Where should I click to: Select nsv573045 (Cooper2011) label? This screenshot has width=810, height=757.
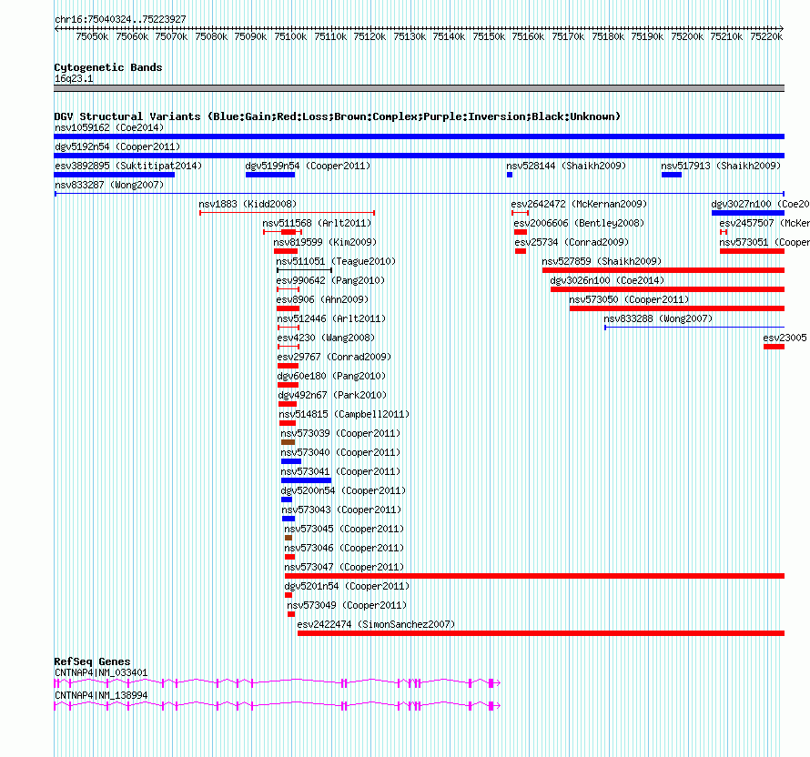pyautogui.click(x=344, y=529)
